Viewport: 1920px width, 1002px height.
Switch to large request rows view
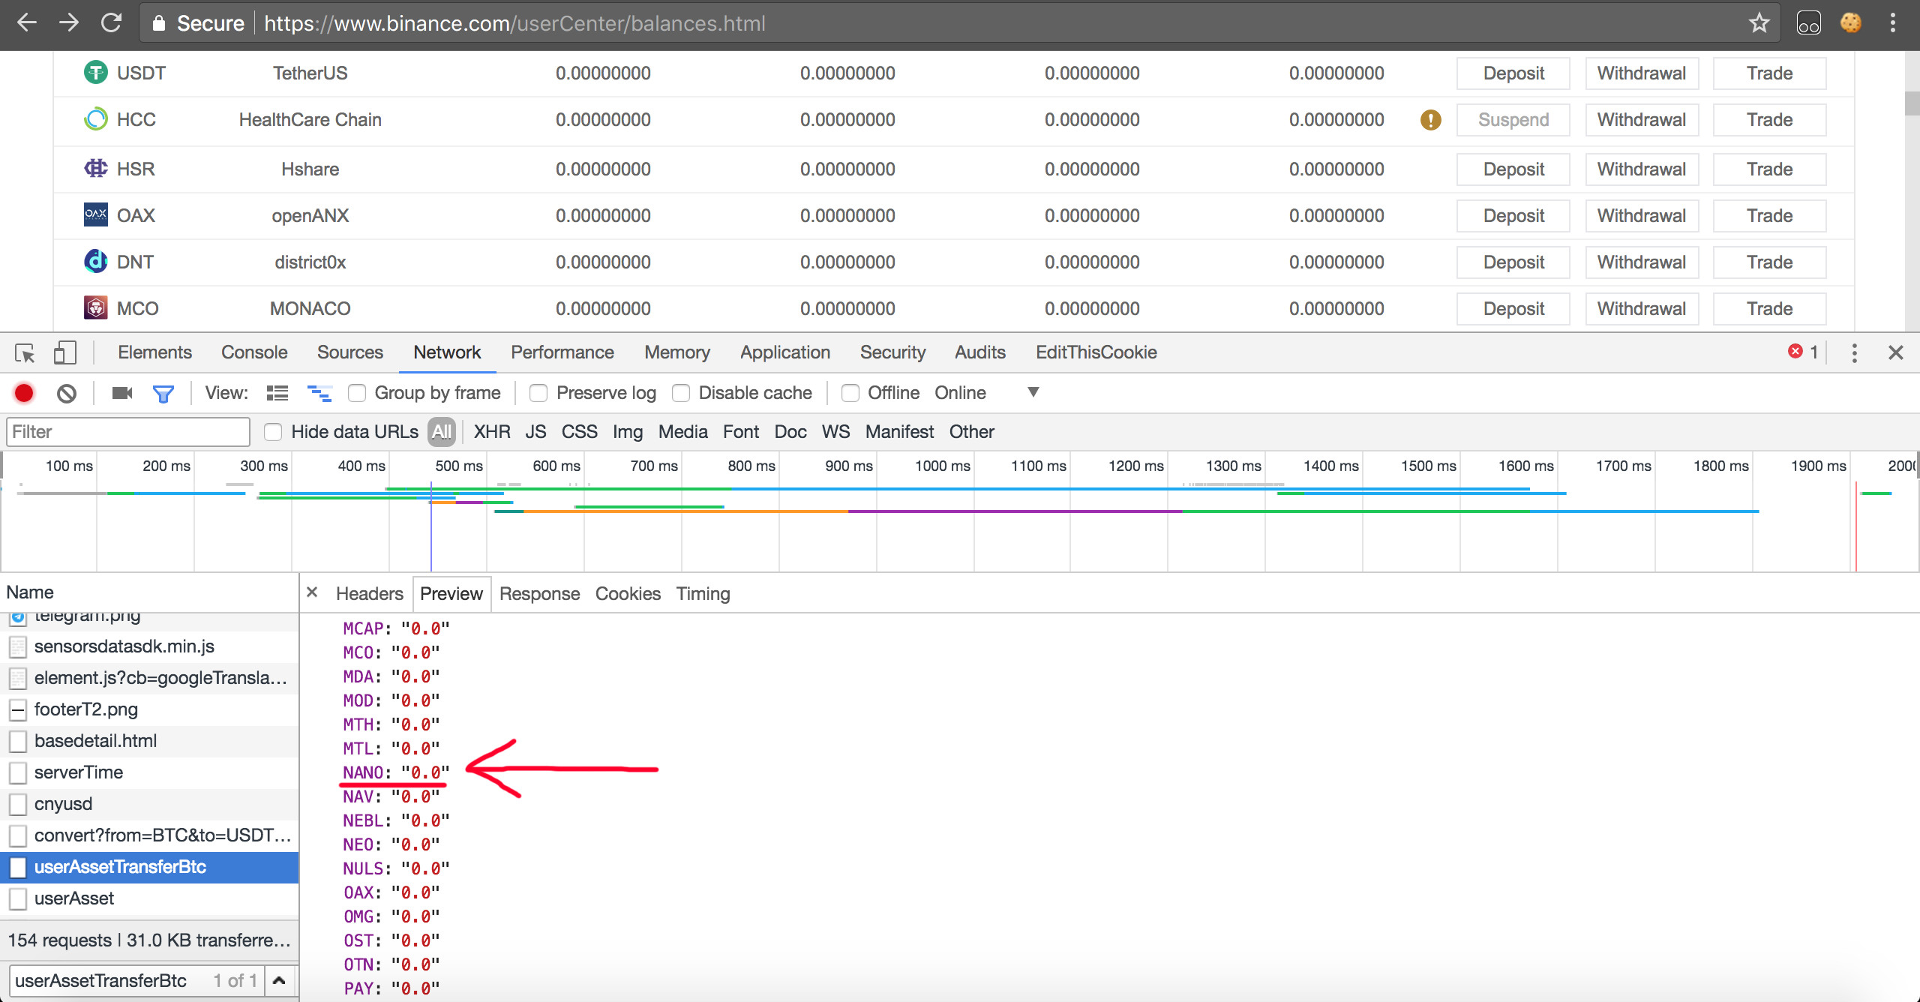[x=277, y=393]
